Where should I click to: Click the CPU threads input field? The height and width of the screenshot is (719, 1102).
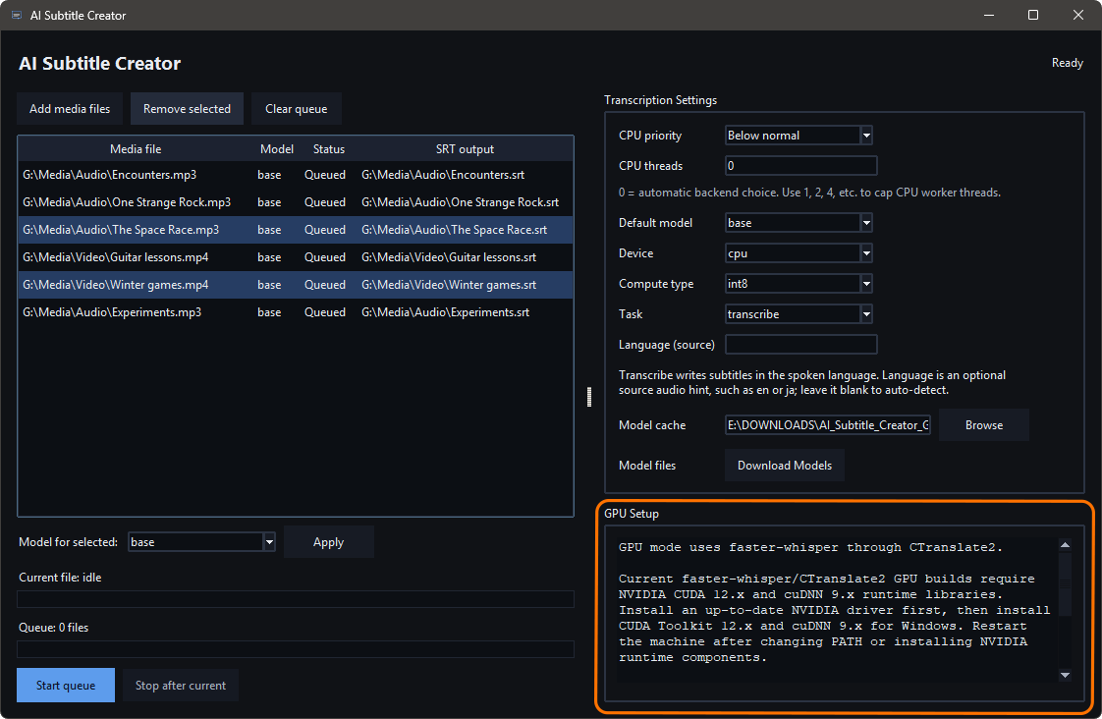pos(800,166)
